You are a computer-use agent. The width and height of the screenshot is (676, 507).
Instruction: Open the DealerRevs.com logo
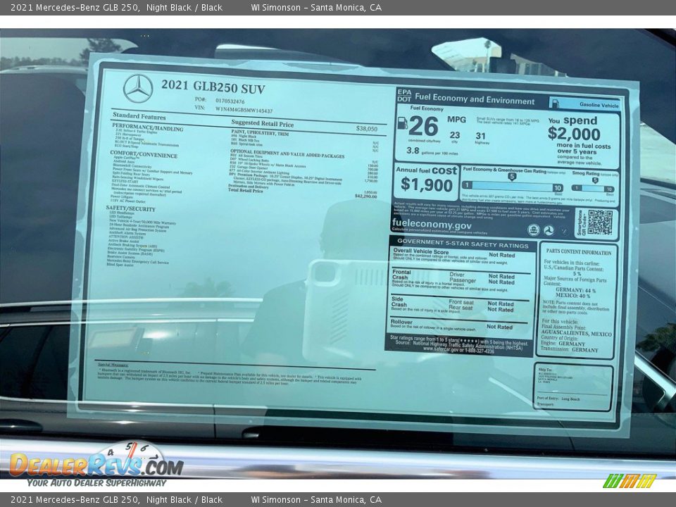point(97,461)
